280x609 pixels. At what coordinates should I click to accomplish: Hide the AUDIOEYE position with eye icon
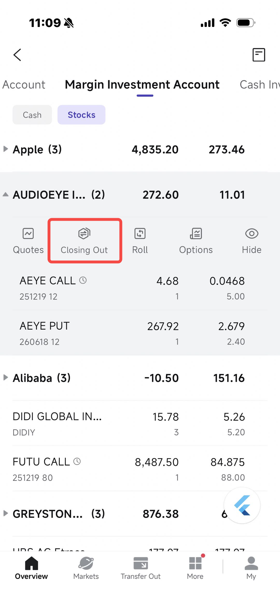[x=251, y=233]
